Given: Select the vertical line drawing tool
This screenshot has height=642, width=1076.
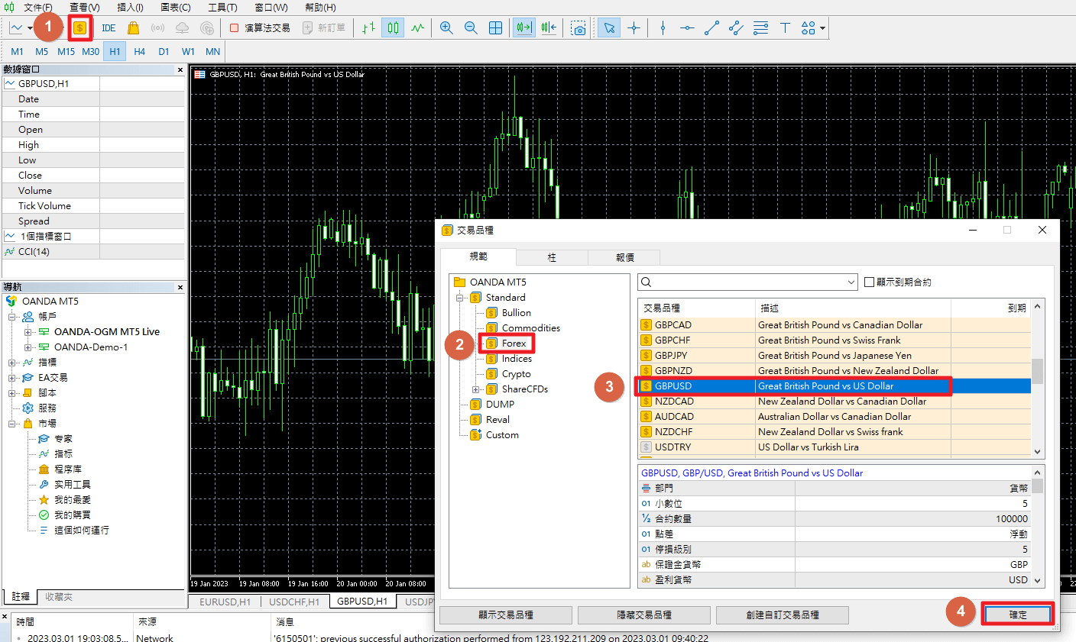Looking at the screenshot, I should pos(663,28).
